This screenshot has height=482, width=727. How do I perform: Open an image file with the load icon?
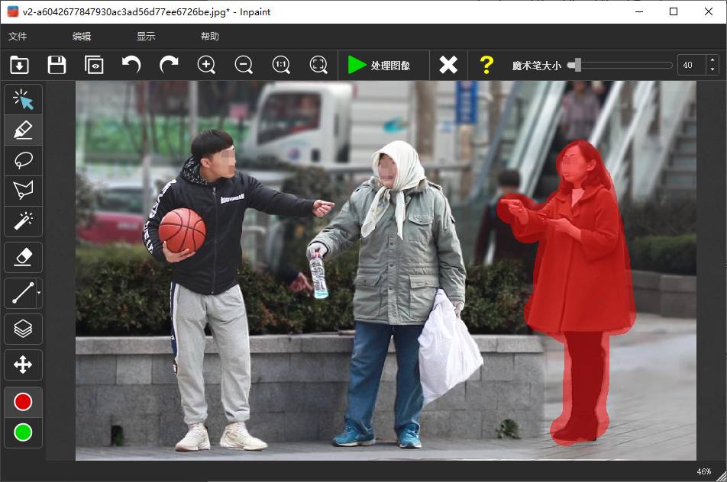(20, 65)
